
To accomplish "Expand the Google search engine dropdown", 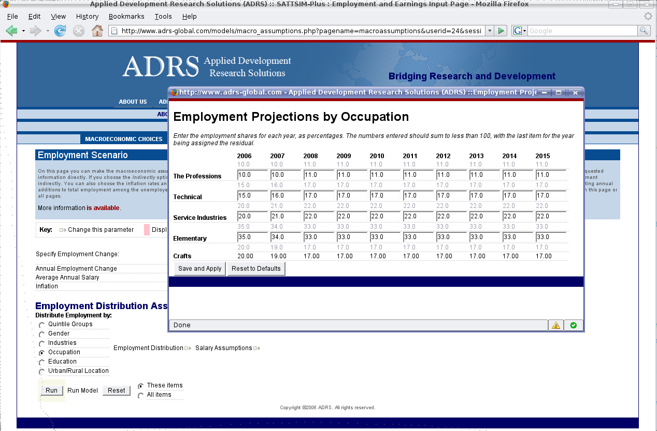I will pos(520,31).
